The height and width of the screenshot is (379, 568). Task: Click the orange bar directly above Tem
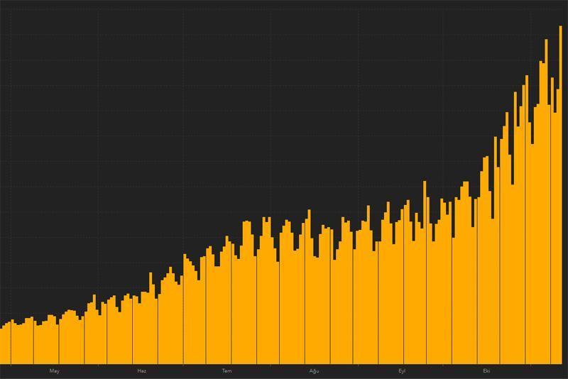(226, 305)
